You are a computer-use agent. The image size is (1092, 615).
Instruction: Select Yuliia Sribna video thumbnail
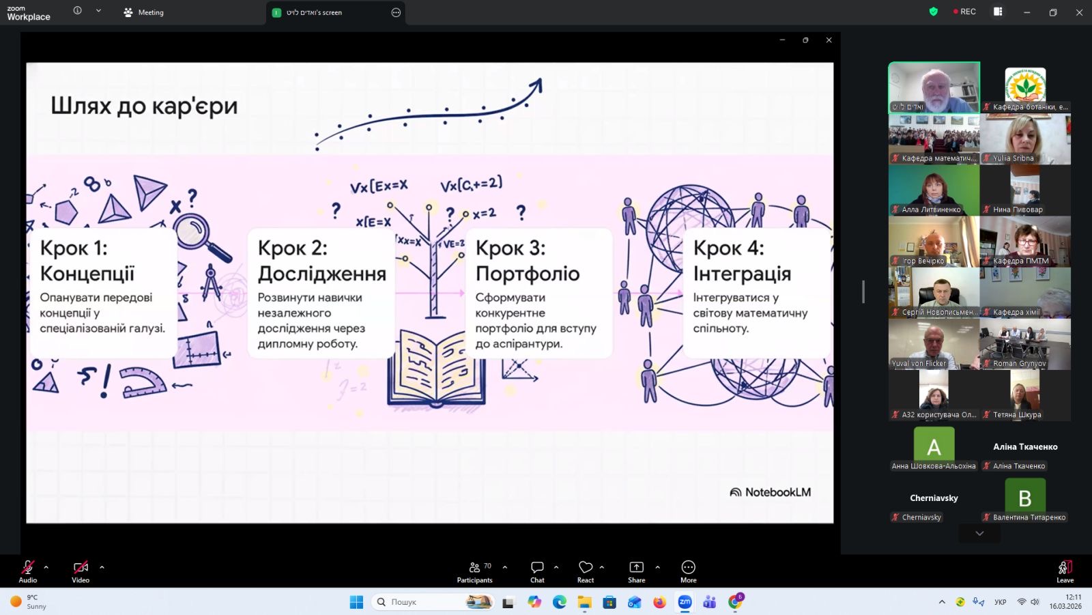(x=1025, y=139)
